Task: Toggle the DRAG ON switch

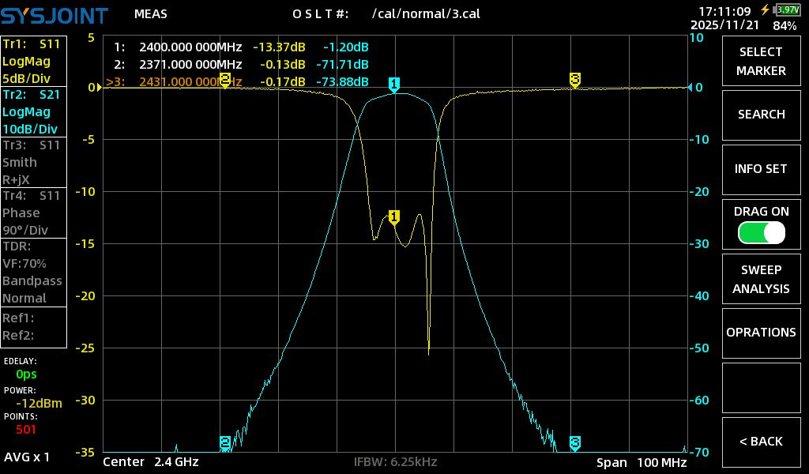Action: (761, 232)
